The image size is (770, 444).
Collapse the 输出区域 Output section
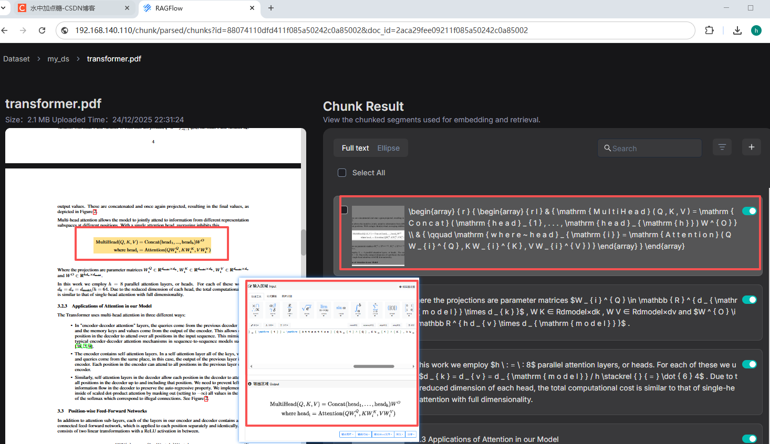click(250, 384)
